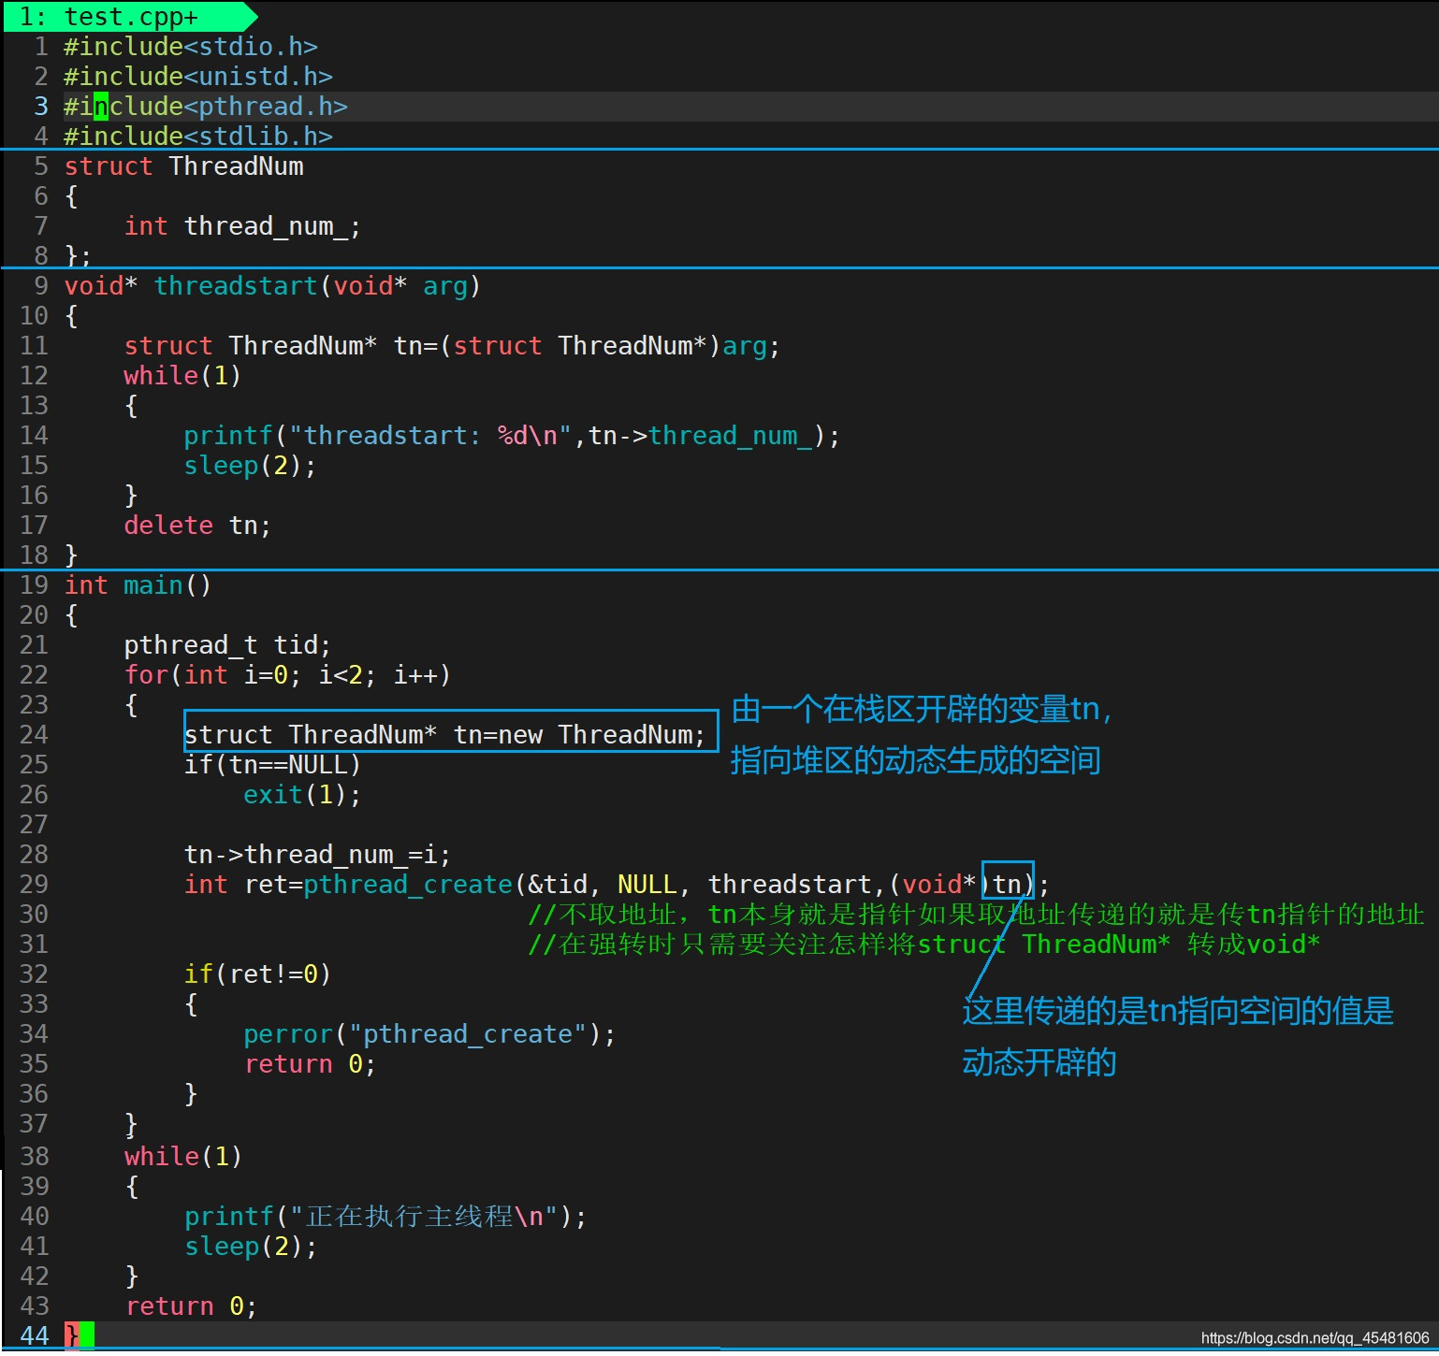Click 'exit(1);' on line 26
The width and height of the screenshot is (1439, 1356).
pyautogui.click(x=302, y=795)
